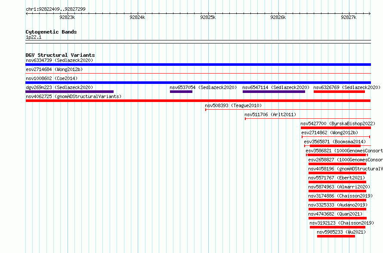Image resolution: width=383 pixels, height=253 pixels.
Task: Click the 92827k ruler tick label
Action: tap(349, 17)
